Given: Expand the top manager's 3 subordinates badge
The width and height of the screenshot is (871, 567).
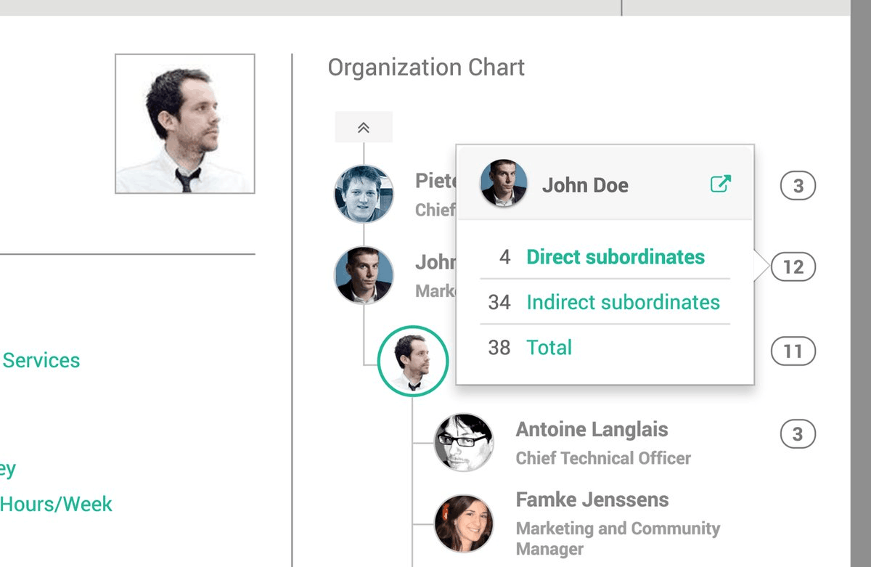Looking at the screenshot, I should pyautogui.click(x=798, y=187).
